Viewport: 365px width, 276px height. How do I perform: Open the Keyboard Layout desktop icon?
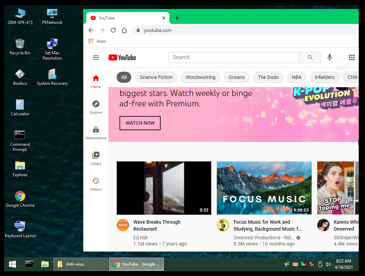pyautogui.click(x=20, y=230)
